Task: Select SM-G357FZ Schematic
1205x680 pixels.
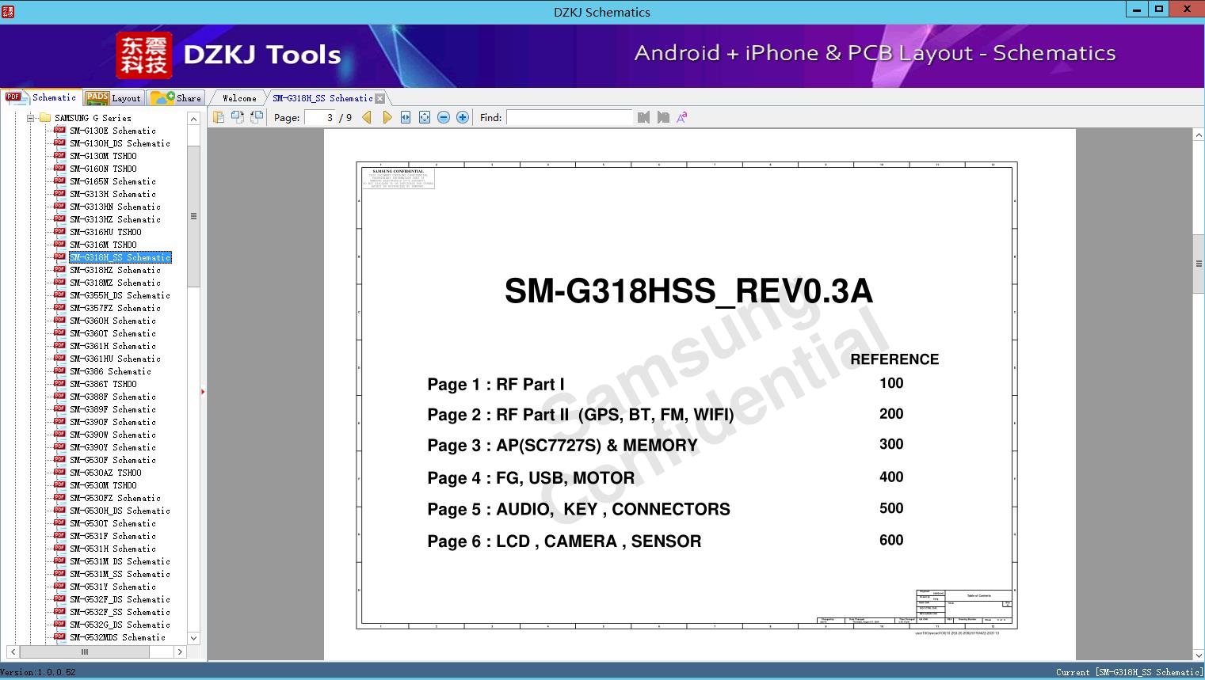Action: [x=115, y=308]
